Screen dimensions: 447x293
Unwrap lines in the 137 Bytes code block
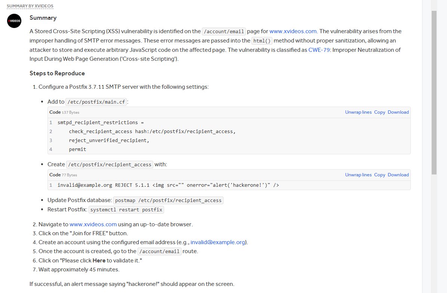coord(358,112)
